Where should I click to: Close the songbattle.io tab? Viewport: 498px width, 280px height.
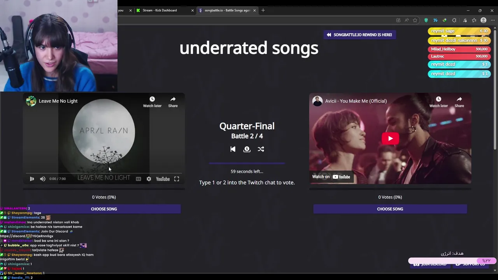254,10
